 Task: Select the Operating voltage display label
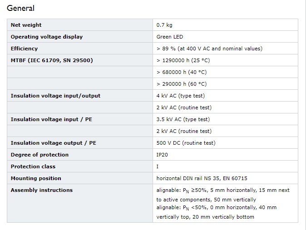click(47, 37)
